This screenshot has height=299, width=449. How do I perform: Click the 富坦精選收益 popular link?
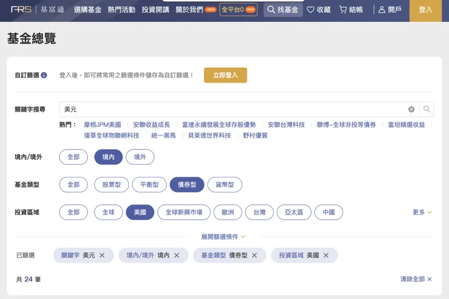(x=407, y=125)
